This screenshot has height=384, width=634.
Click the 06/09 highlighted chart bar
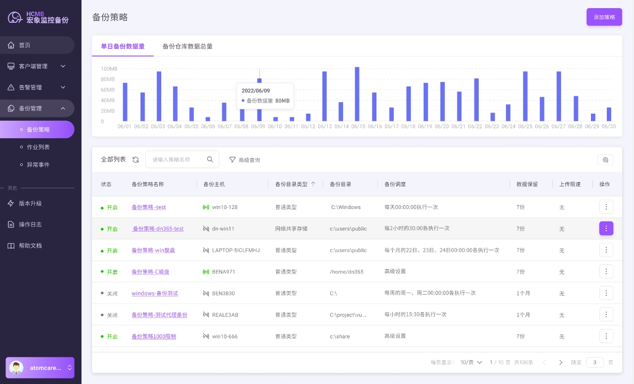(259, 100)
